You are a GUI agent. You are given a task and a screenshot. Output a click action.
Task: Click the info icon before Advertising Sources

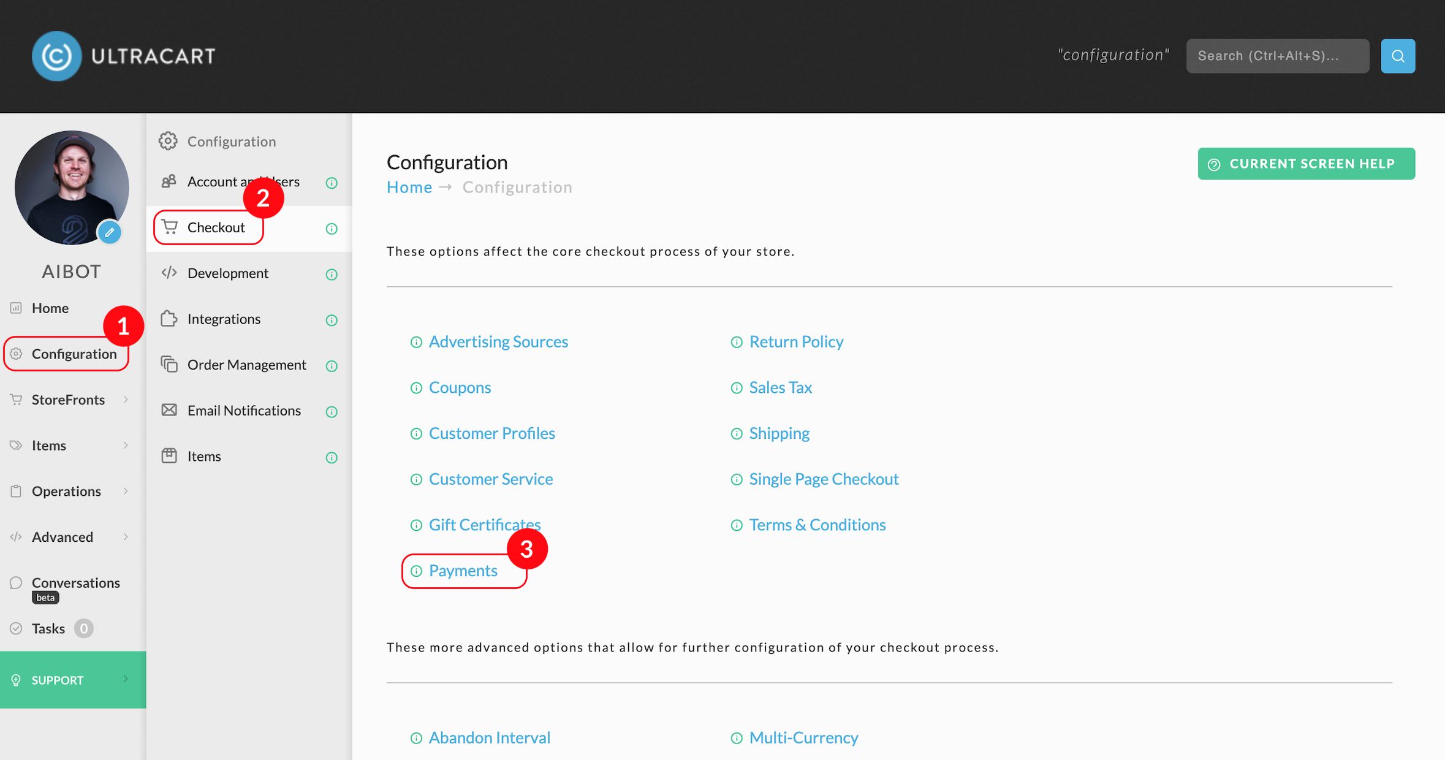(416, 342)
